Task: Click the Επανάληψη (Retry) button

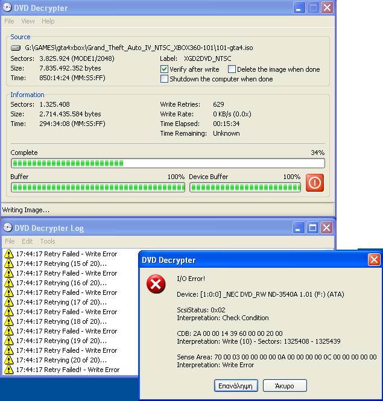Action: point(236,386)
